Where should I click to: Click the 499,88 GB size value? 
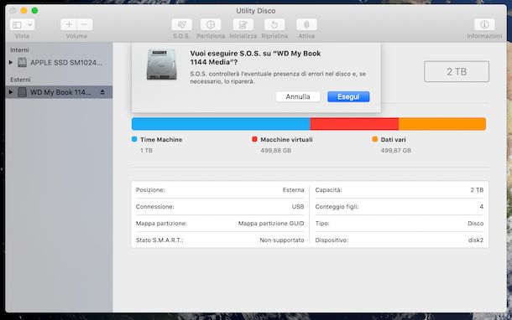(x=275, y=151)
